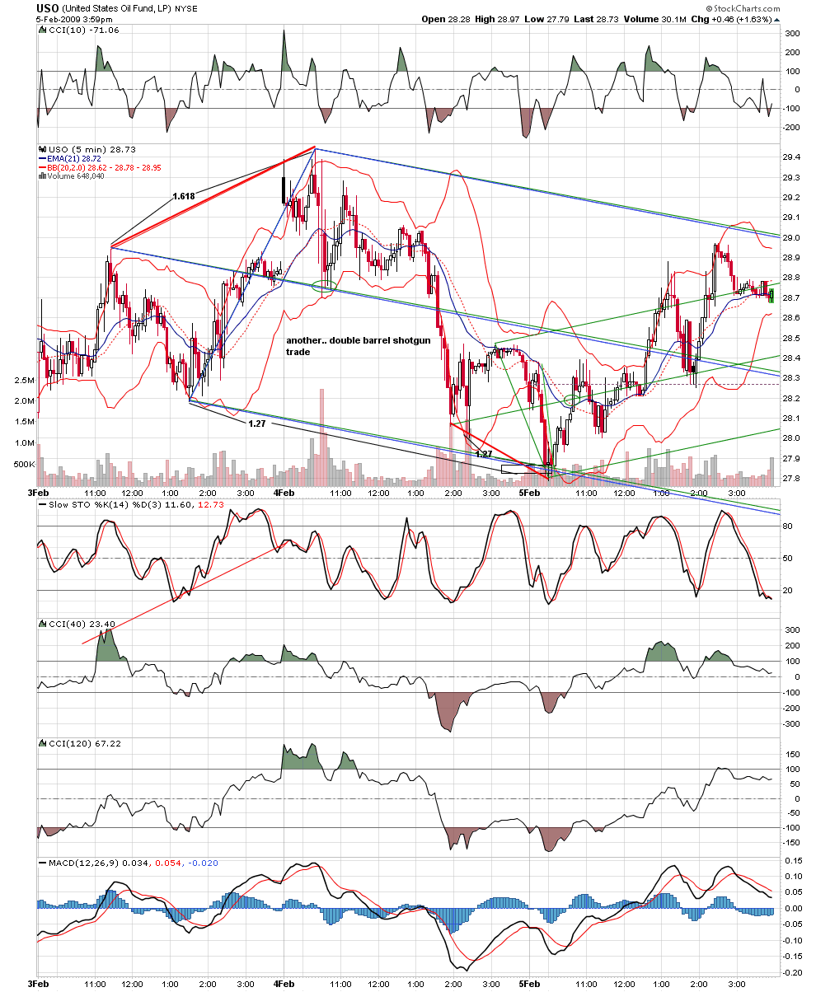Click the NYSE exchange label
Screen dimensions: 816x992
[x=185, y=9]
